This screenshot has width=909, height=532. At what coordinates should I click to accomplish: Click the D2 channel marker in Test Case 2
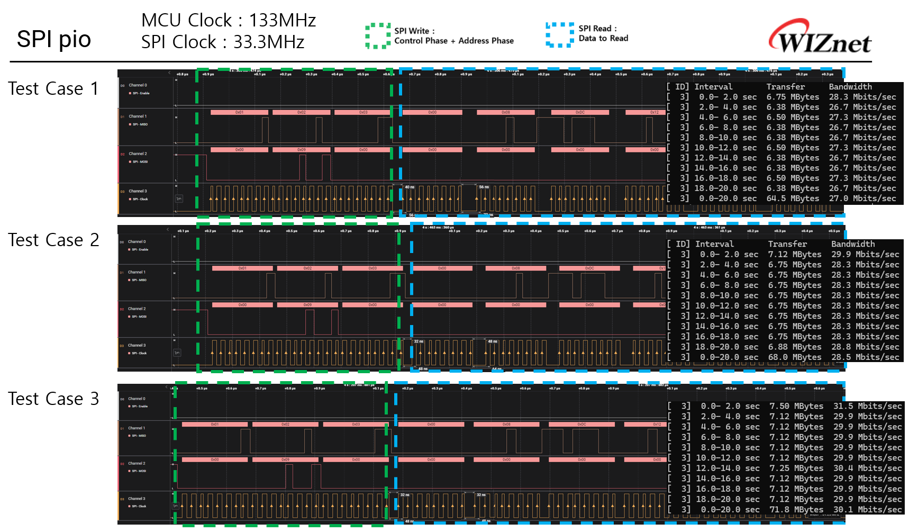pyautogui.click(x=122, y=309)
